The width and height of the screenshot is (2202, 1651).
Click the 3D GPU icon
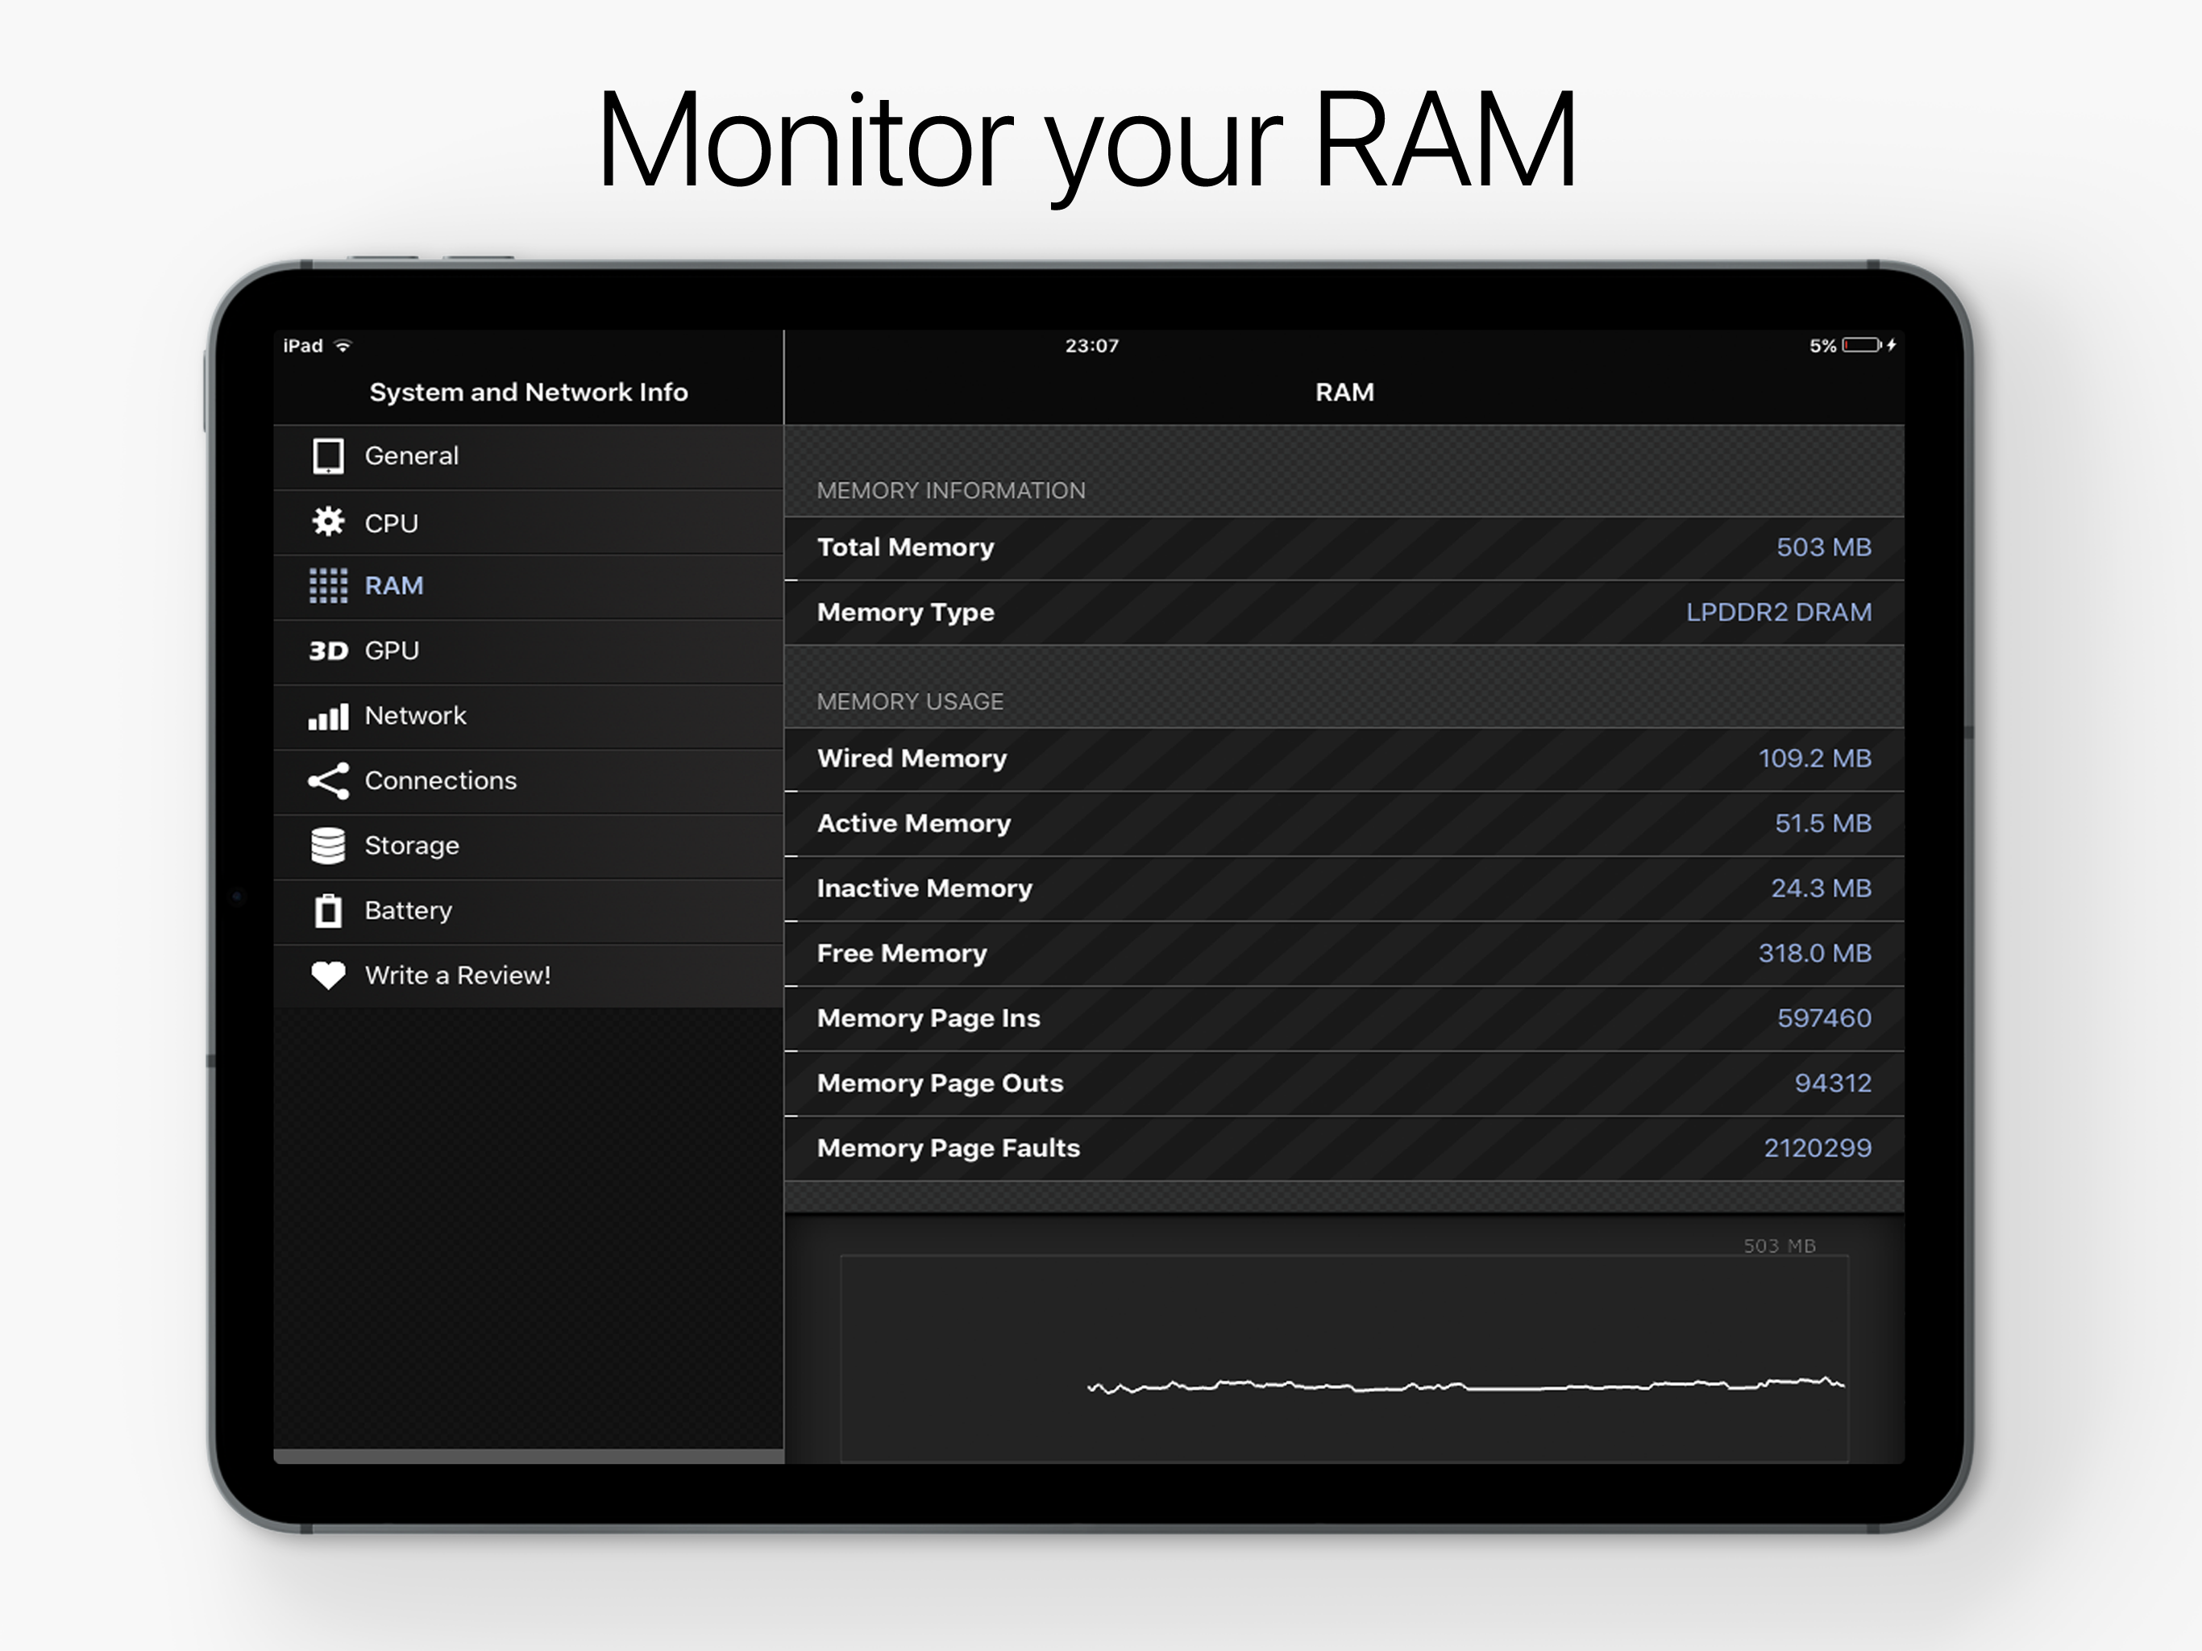coord(327,651)
